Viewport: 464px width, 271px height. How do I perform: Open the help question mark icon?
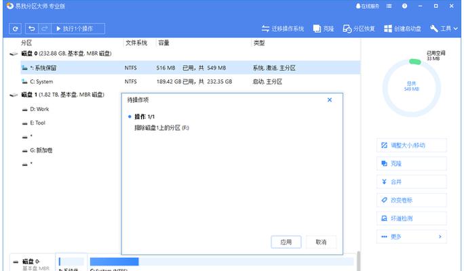coord(404,6)
